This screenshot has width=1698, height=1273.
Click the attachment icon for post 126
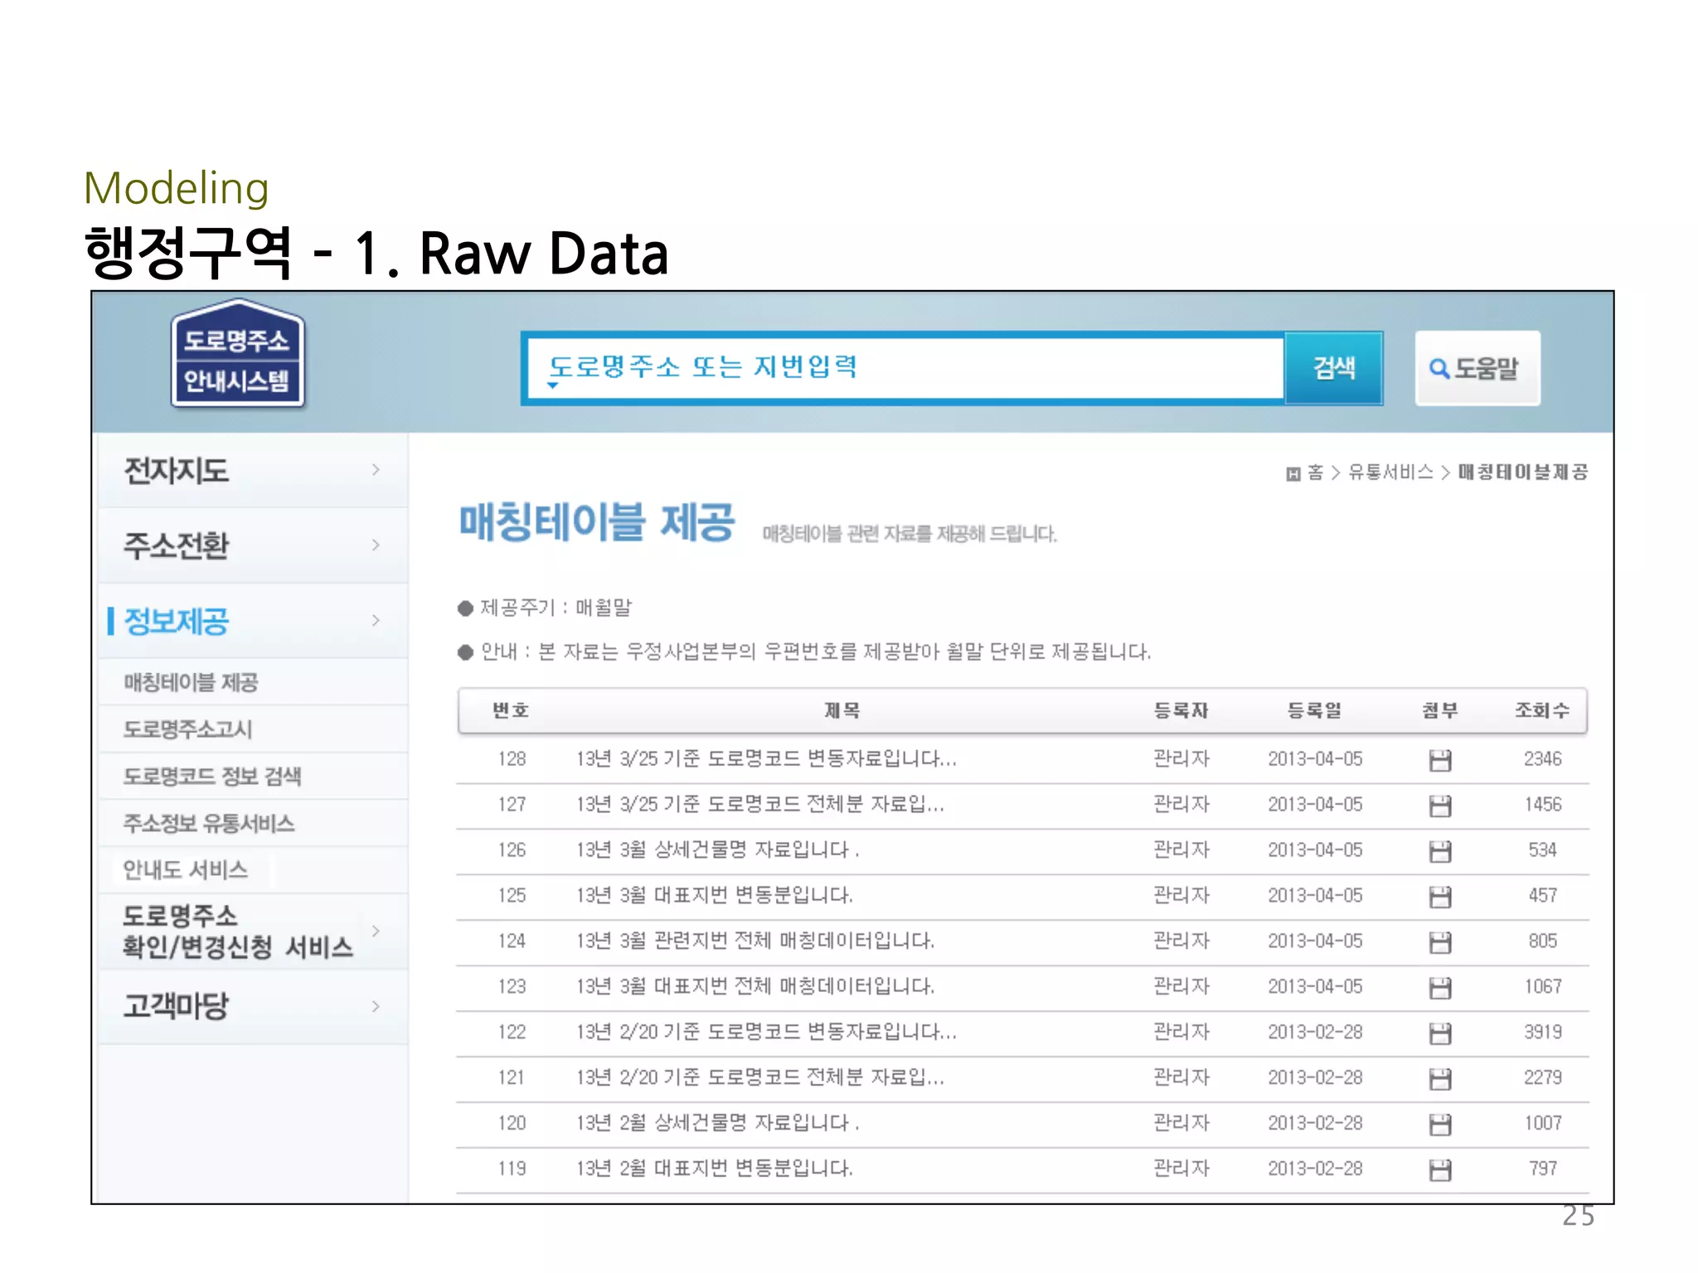tap(1440, 851)
